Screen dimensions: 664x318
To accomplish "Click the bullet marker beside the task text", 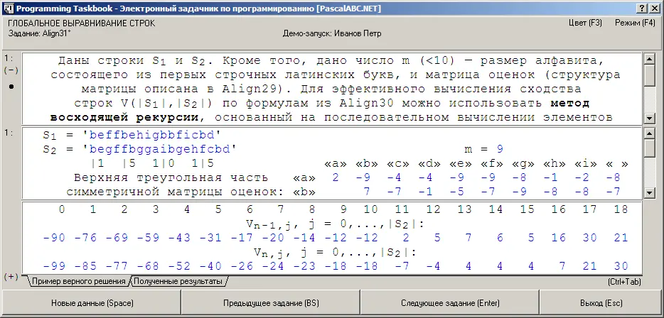I will tap(11, 87).
